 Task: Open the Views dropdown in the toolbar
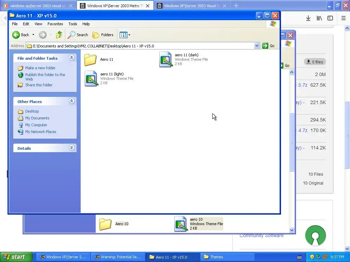pos(125,35)
